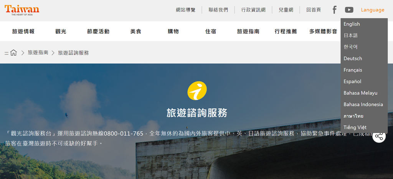Open the 多媒體影音 main menu
The width and height of the screenshot is (393, 179).
point(323,31)
